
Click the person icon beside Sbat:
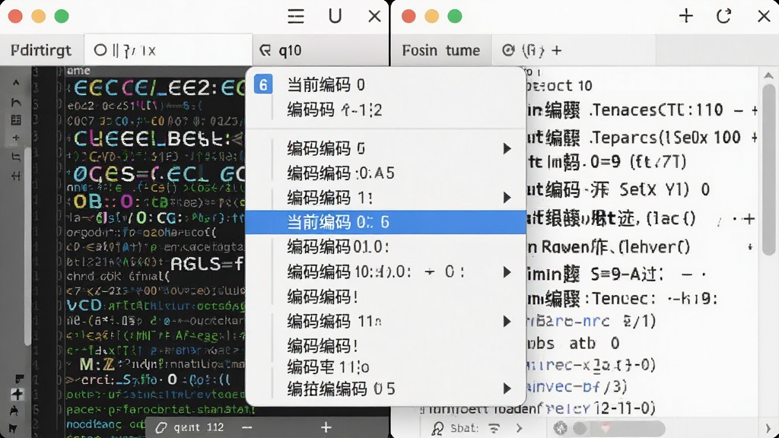437,428
